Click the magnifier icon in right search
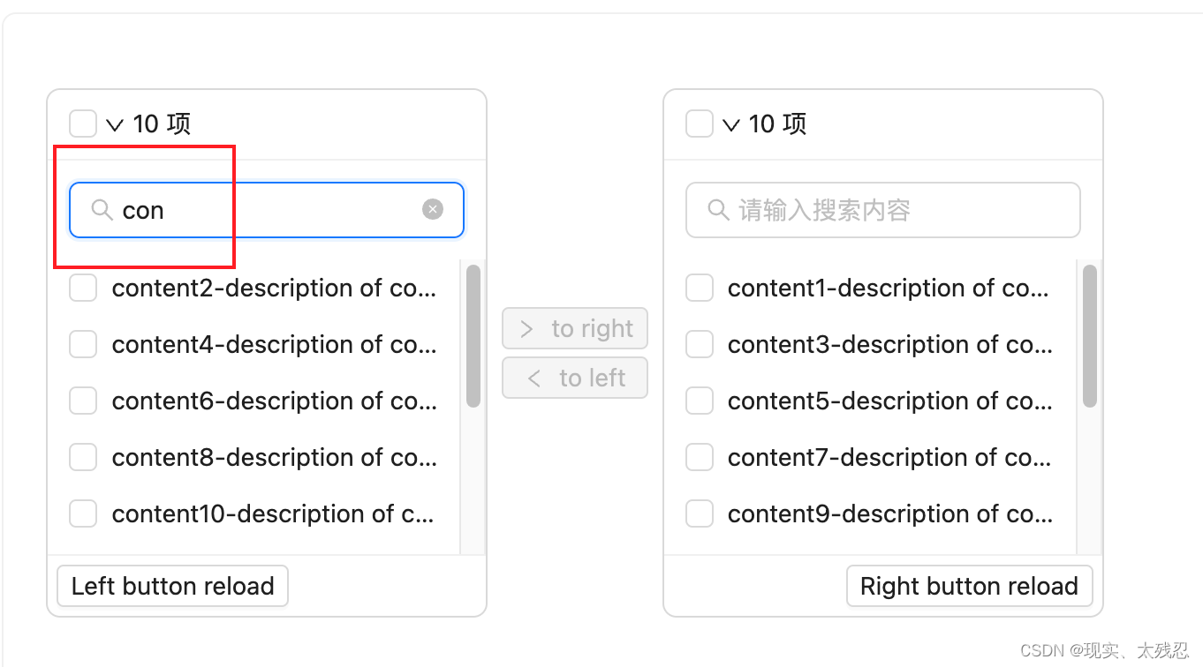Image resolution: width=1203 pixels, height=667 pixels. click(718, 210)
